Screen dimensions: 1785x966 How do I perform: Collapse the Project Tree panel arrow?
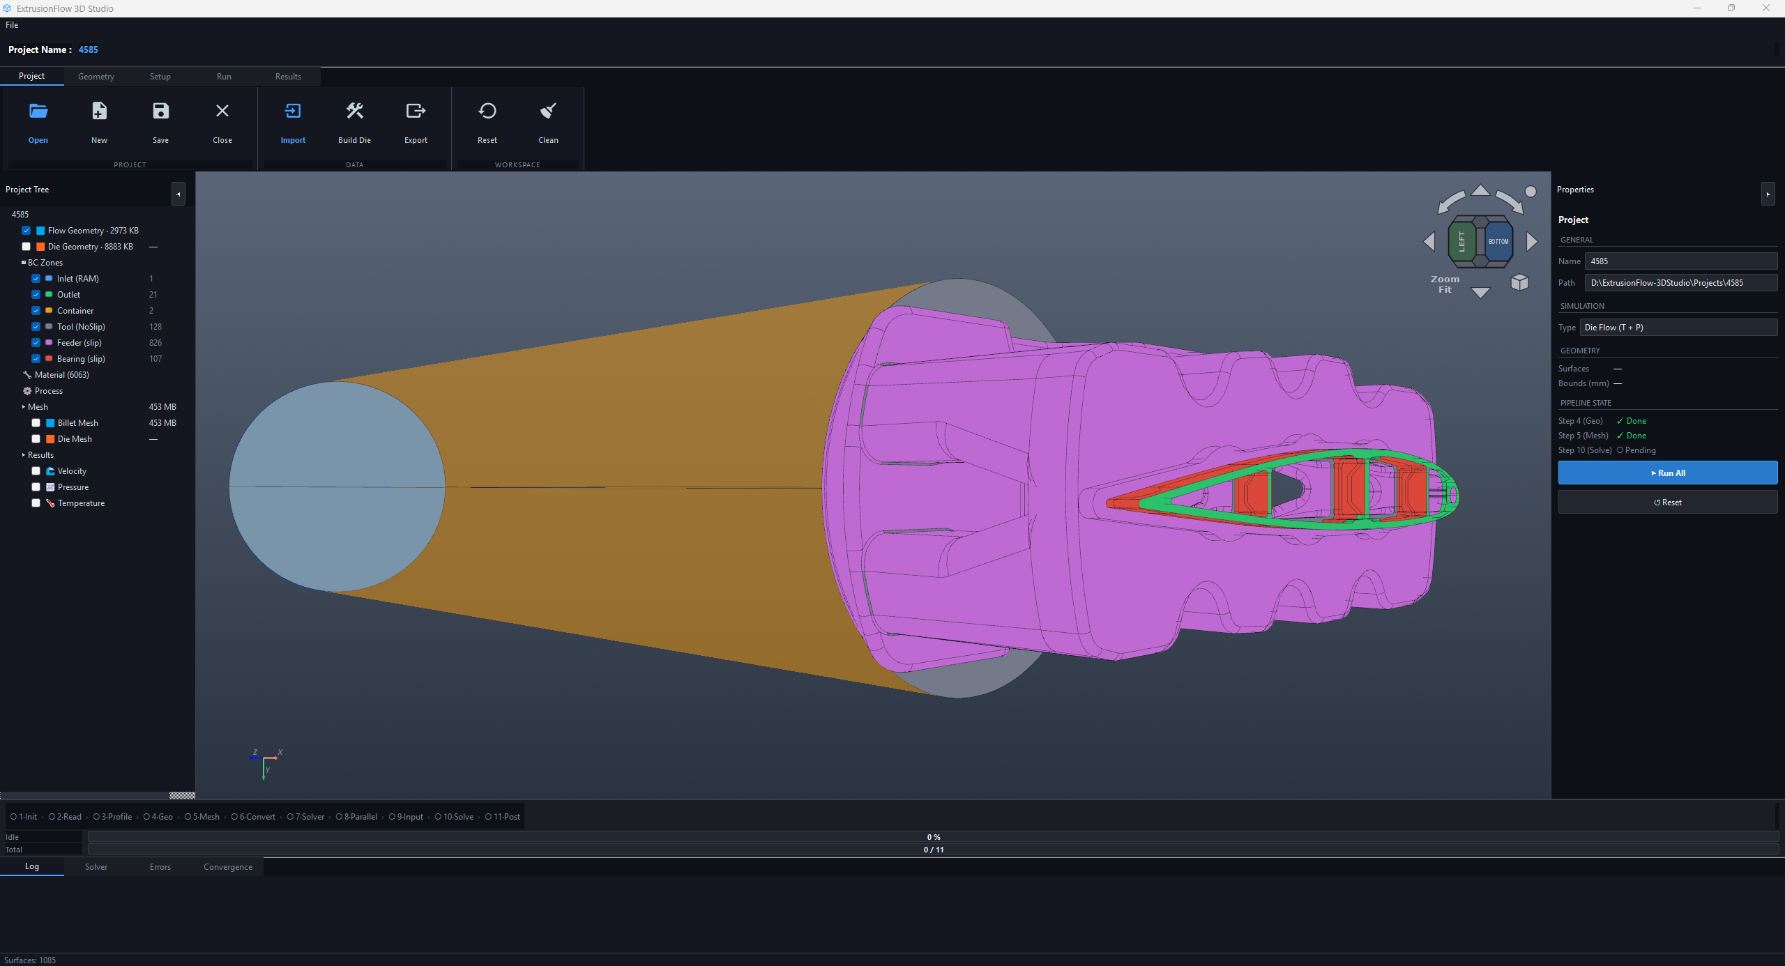178,194
